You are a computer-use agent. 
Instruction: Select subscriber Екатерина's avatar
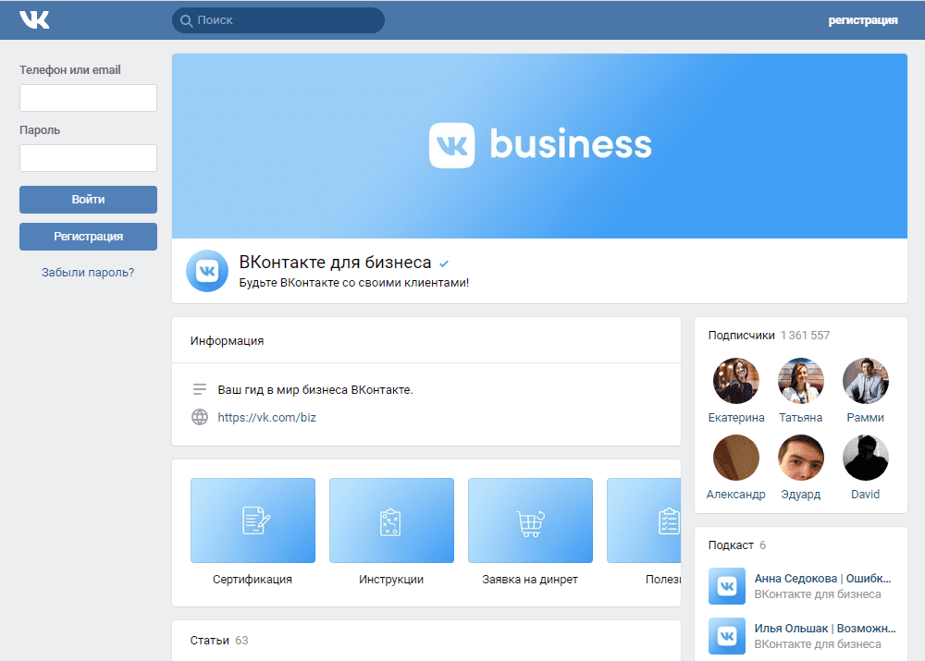pos(736,381)
